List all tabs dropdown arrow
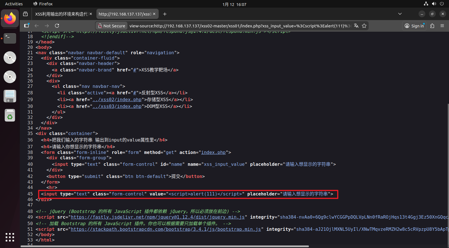 [400, 14]
